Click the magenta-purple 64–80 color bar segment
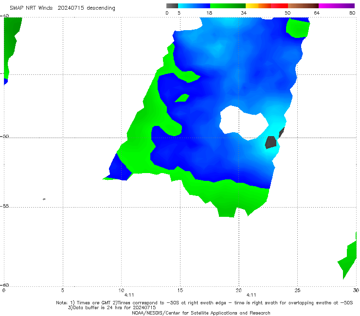 pos(337,6)
